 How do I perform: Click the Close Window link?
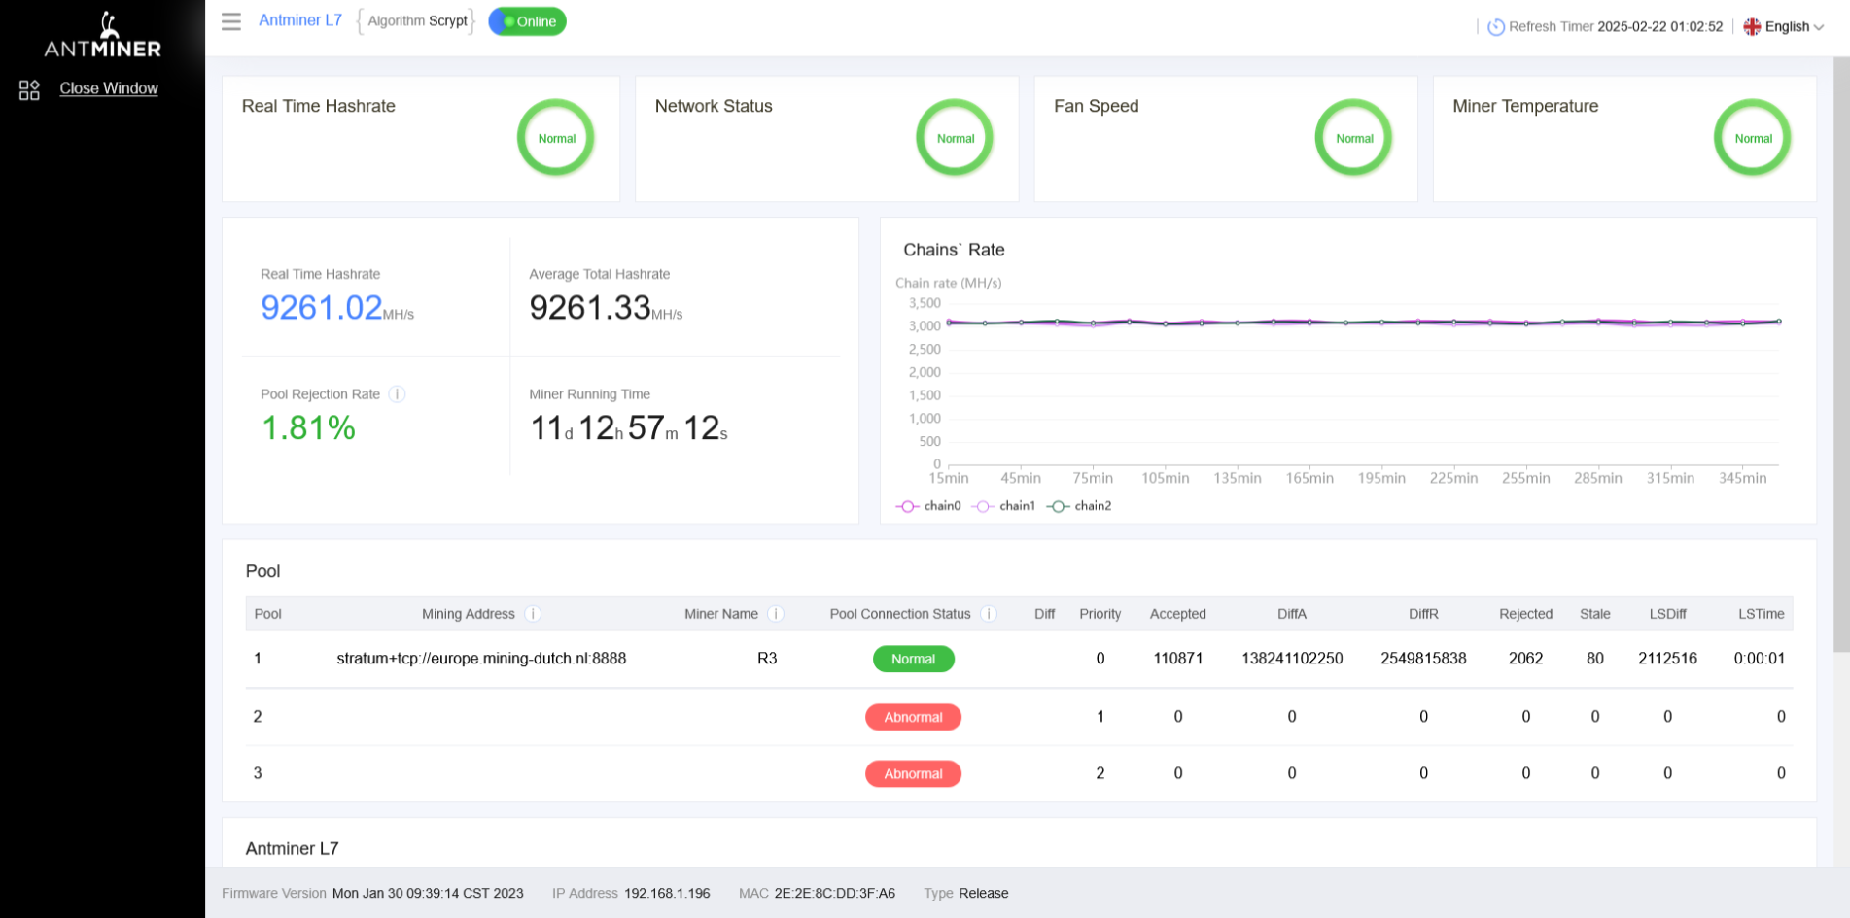(x=109, y=88)
